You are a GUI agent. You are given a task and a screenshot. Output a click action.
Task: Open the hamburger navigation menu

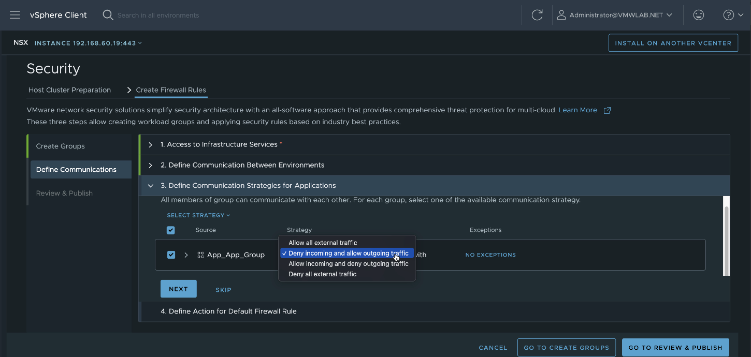tap(15, 15)
